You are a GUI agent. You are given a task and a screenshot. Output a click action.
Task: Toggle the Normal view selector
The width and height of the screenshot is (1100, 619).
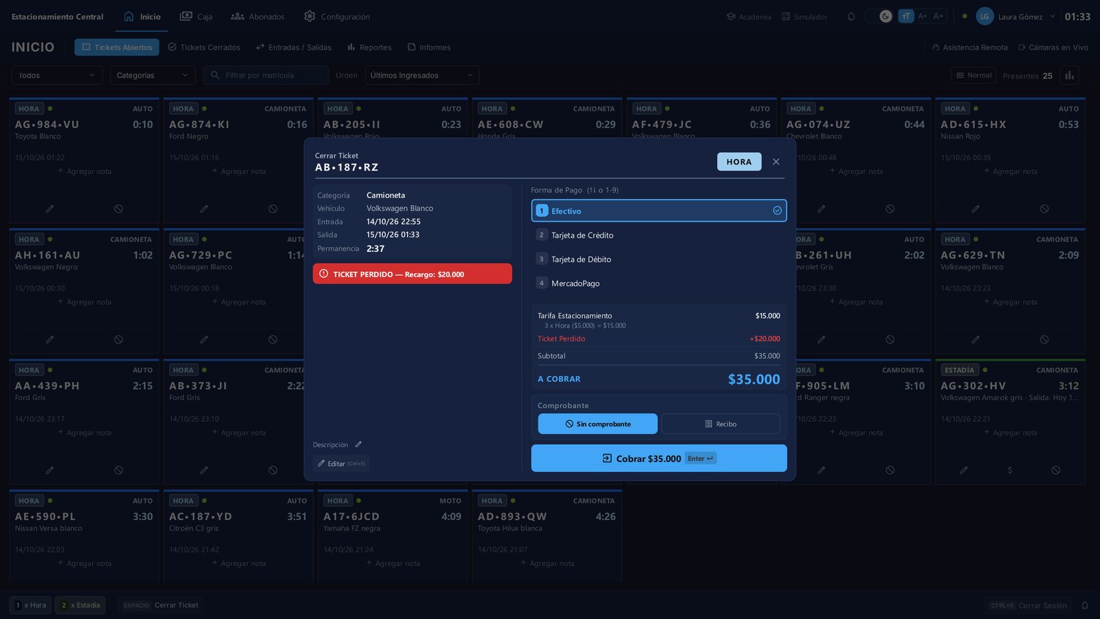coord(973,75)
